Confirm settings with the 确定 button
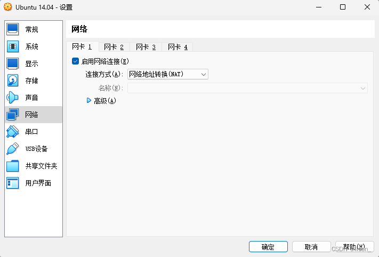This screenshot has width=379, height=257. point(268,247)
